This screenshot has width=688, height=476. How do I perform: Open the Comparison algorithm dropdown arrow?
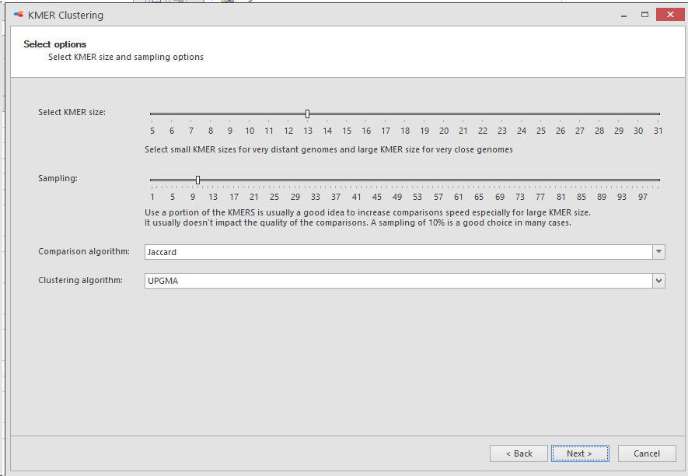tap(658, 252)
